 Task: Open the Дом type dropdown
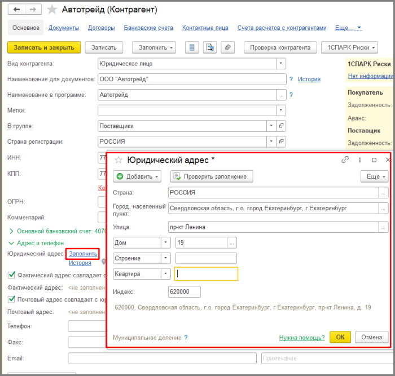tap(165, 242)
